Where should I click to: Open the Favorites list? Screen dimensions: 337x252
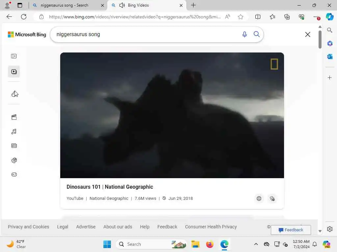coord(272,17)
